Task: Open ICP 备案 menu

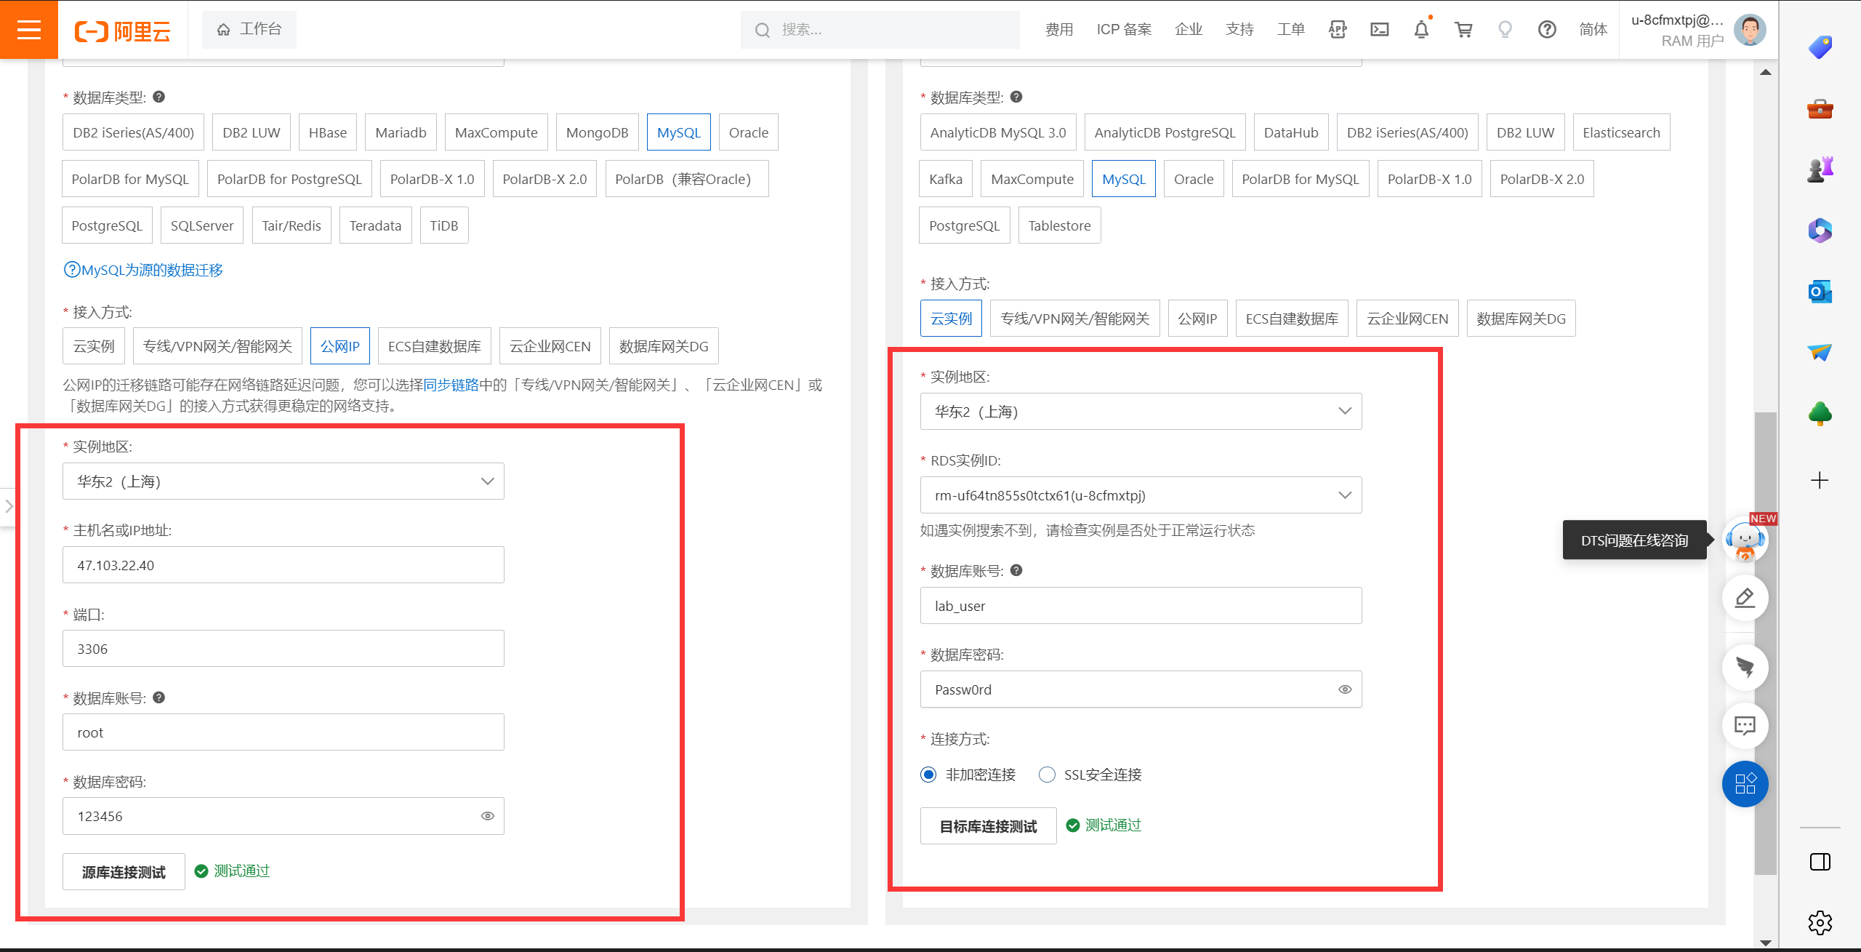Action: [x=1124, y=30]
